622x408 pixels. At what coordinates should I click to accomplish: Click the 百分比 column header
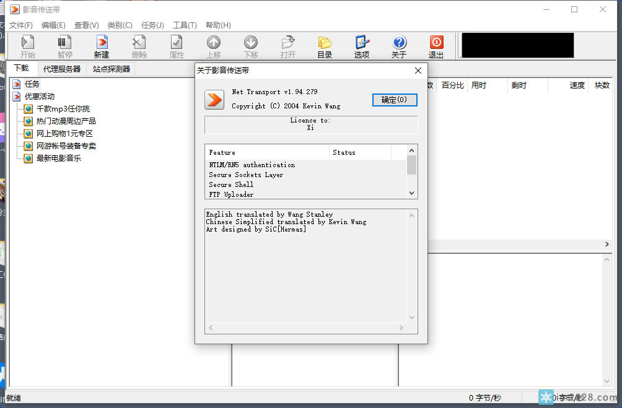[x=453, y=85]
